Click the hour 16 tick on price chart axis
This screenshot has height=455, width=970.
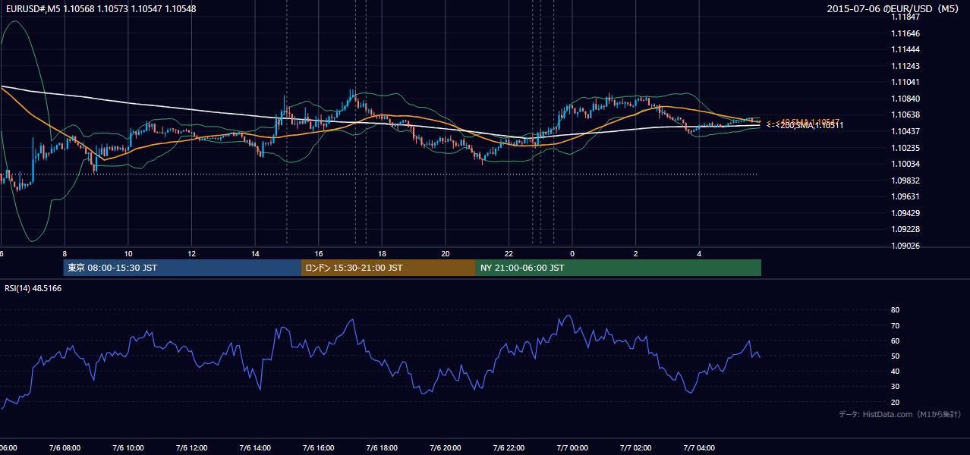click(x=319, y=253)
